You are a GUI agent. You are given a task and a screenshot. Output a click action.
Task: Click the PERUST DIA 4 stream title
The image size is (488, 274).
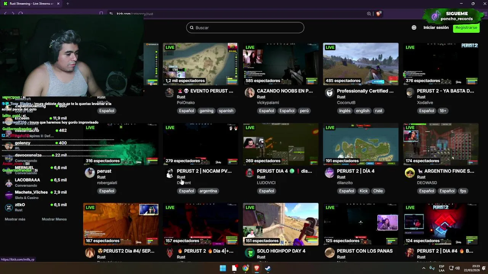[x=284, y=171]
